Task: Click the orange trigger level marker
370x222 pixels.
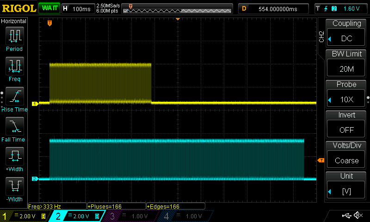Action: (321, 160)
